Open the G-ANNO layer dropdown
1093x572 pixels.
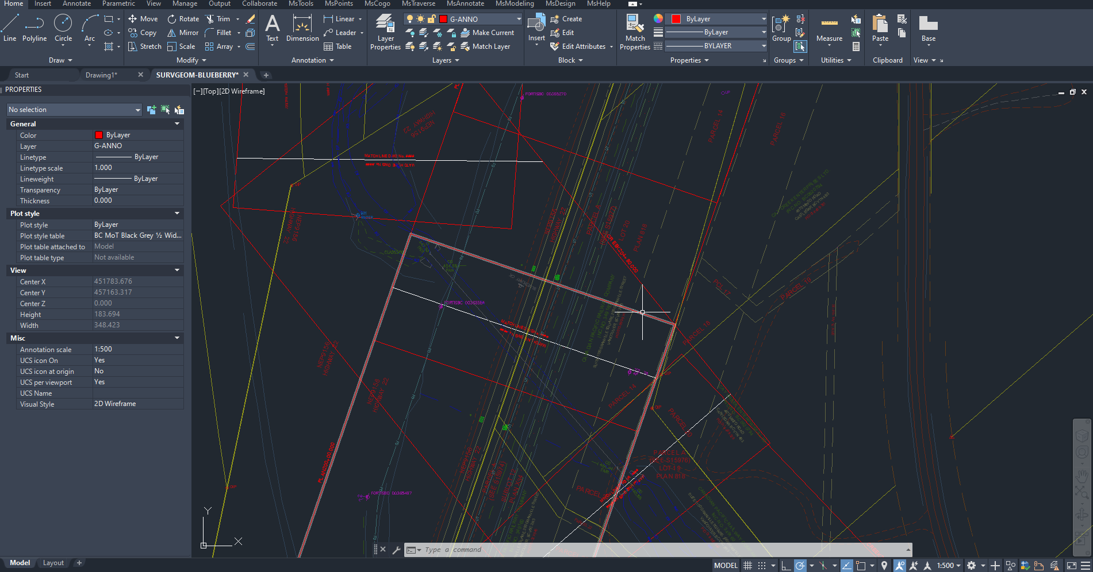coord(519,19)
